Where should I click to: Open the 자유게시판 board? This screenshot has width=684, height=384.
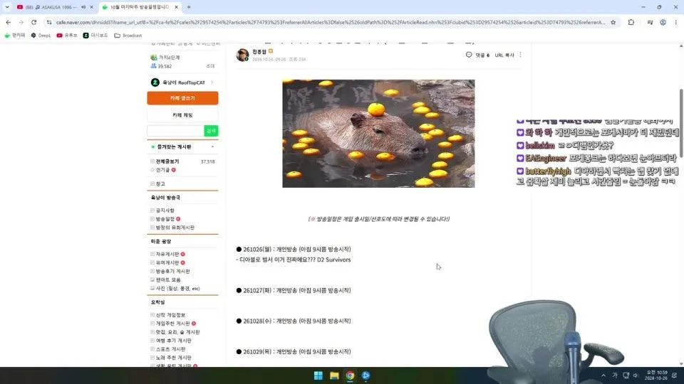(x=167, y=254)
